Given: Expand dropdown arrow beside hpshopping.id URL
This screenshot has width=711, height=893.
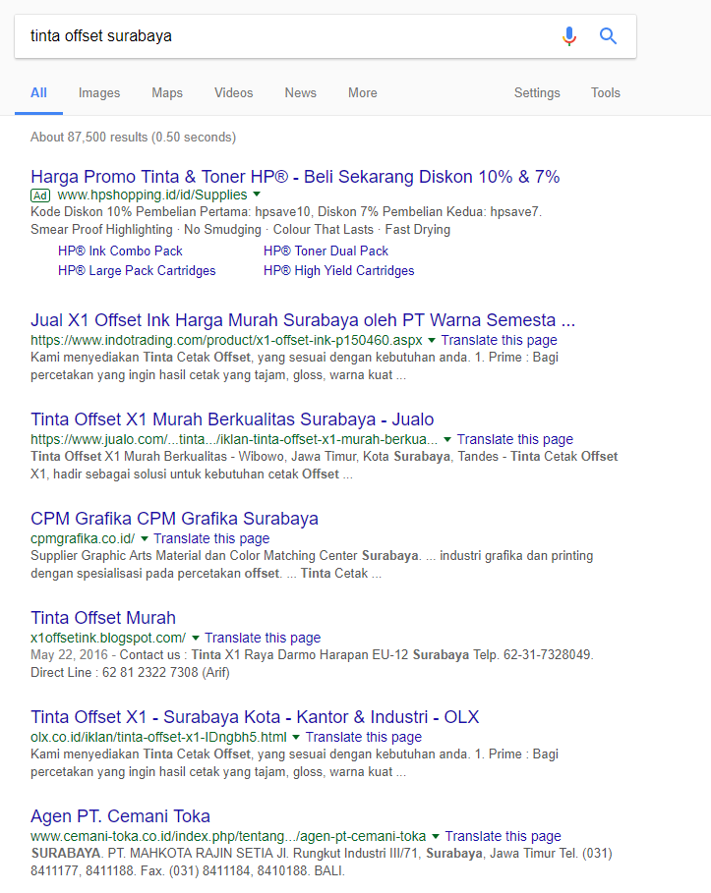Looking at the screenshot, I should click(257, 195).
